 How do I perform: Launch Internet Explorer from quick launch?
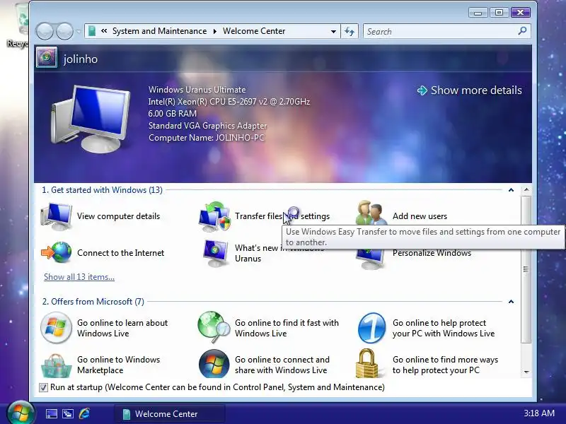(84, 413)
